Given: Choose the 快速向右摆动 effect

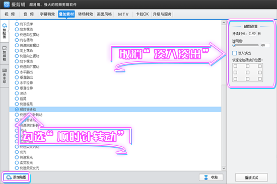Looking at the screenshot, I should (x=27, y=45).
